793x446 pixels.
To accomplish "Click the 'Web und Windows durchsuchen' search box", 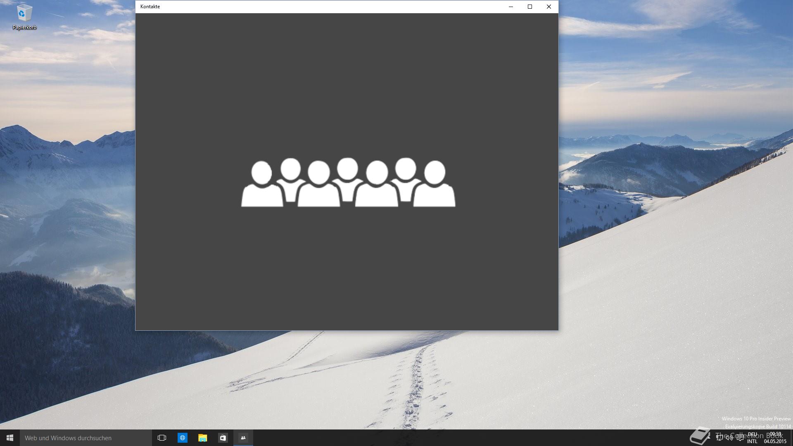I will 86,438.
